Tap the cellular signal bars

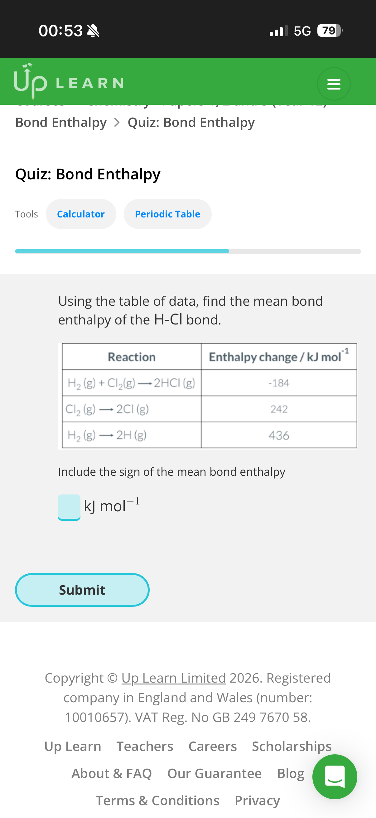click(278, 31)
